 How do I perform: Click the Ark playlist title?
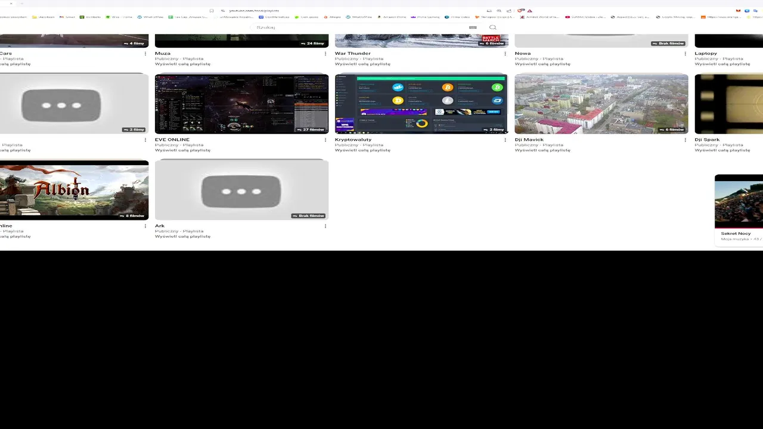[160, 226]
